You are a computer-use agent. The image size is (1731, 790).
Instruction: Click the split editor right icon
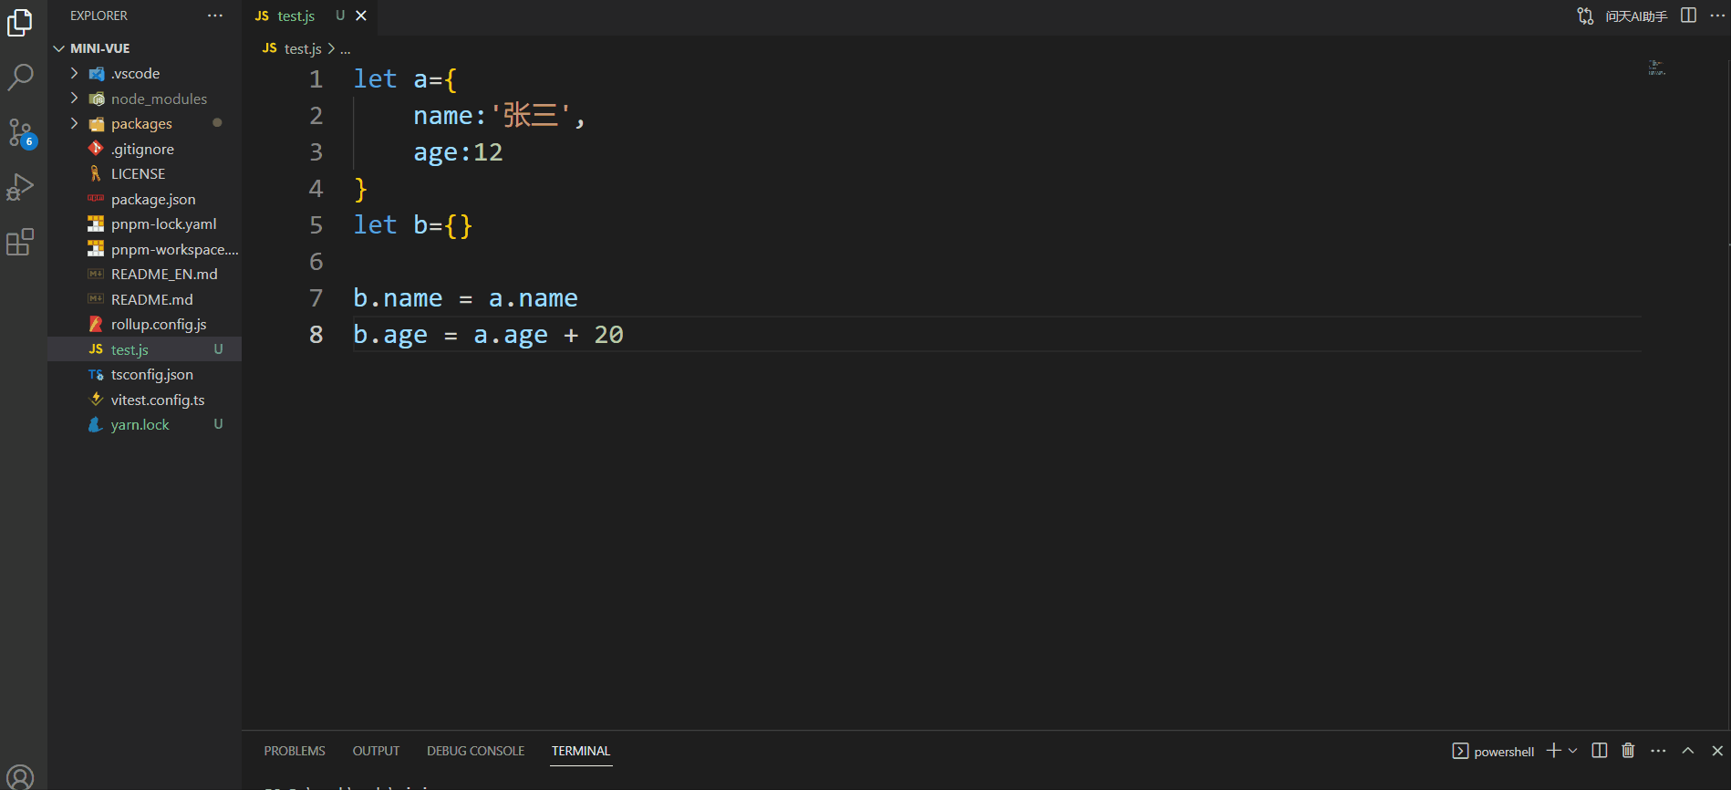(1688, 16)
